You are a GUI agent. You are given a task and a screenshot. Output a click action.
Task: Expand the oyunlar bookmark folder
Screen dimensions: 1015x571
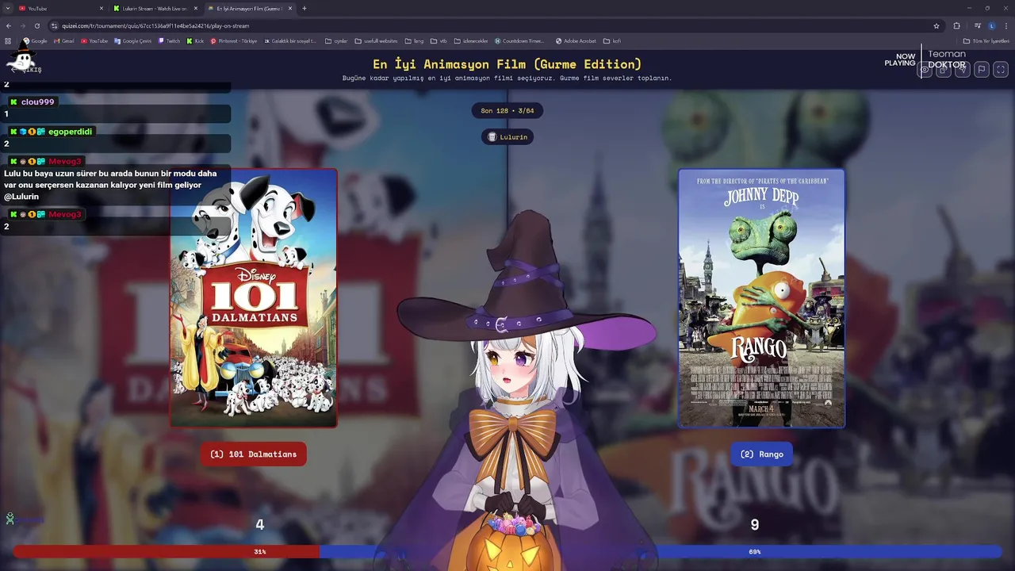(337, 40)
